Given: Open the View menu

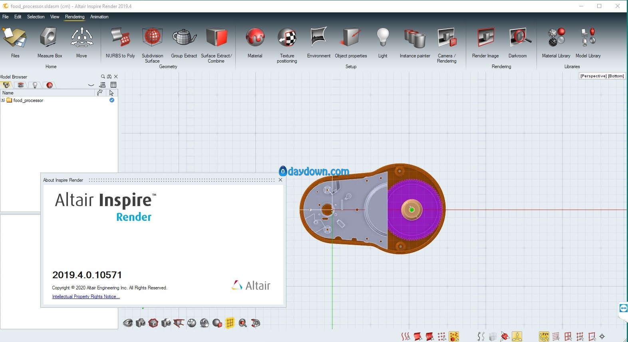Looking at the screenshot, I should click(x=55, y=17).
